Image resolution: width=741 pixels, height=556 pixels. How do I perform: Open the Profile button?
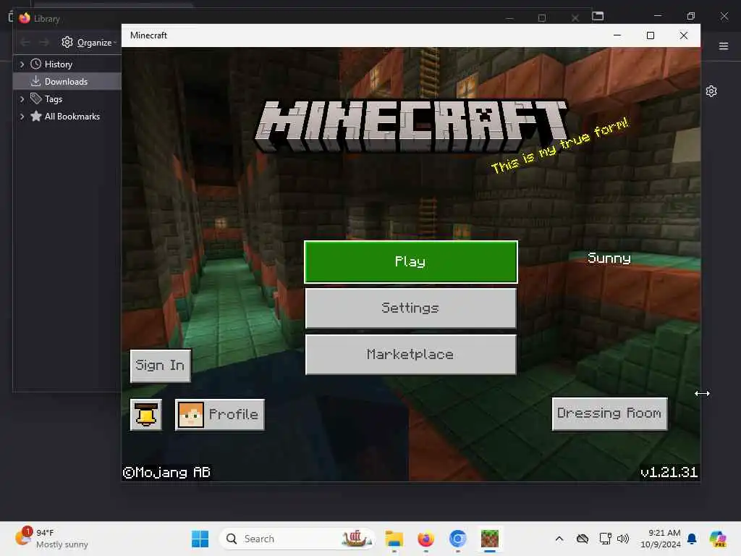click(220, 415)
